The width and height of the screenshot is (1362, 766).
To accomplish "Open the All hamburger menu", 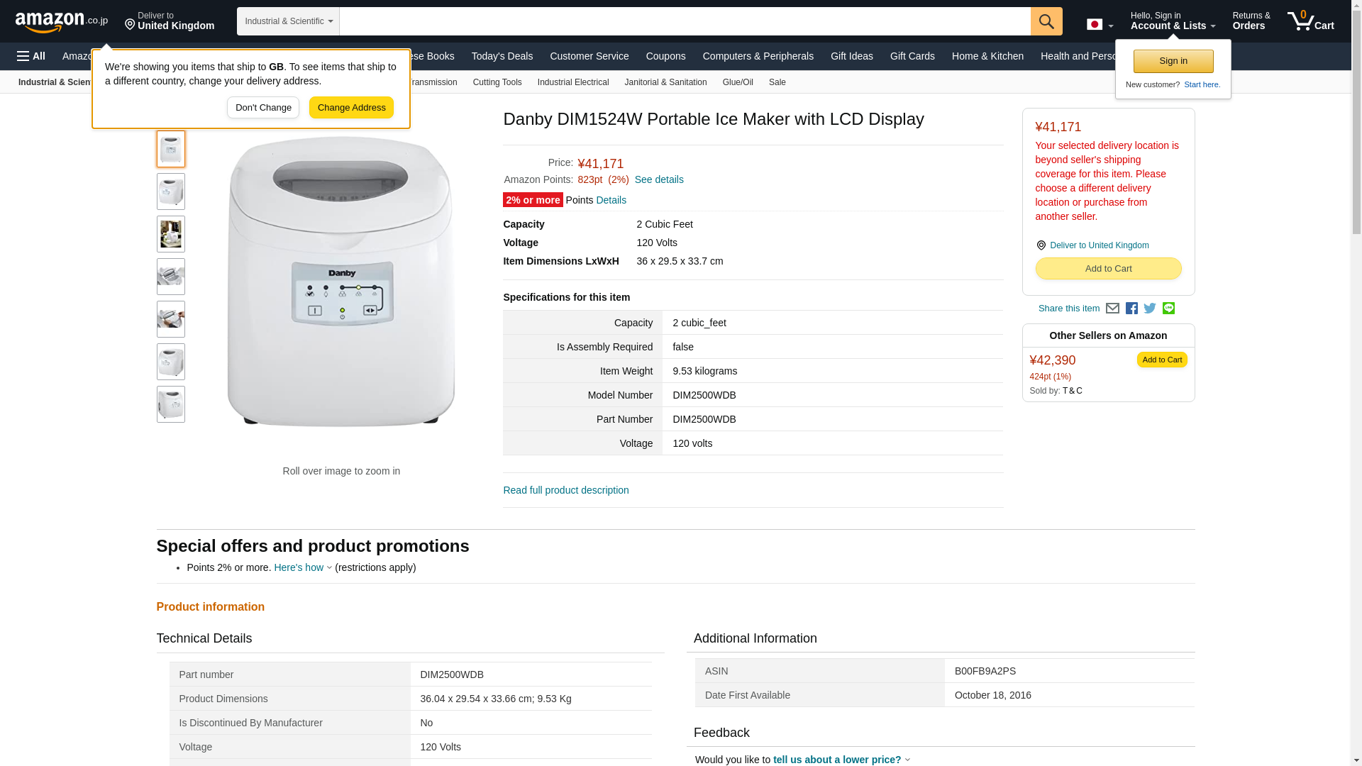I will pyautogui.click(x=31, y=56).
